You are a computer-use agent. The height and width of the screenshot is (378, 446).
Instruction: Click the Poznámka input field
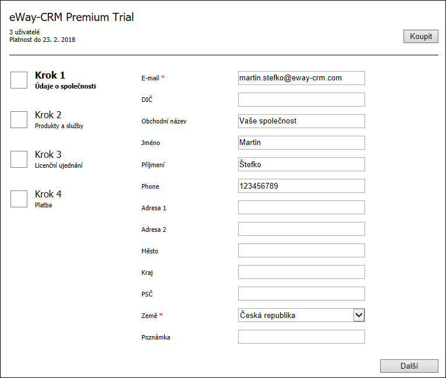point(302,337)
